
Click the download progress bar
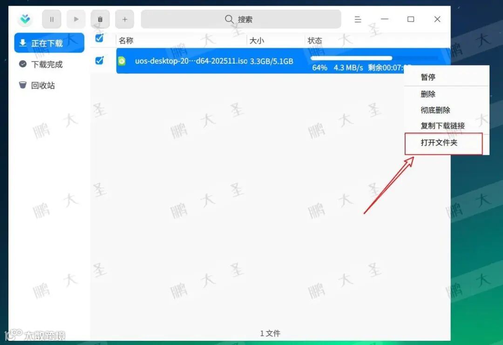(374, 58)
